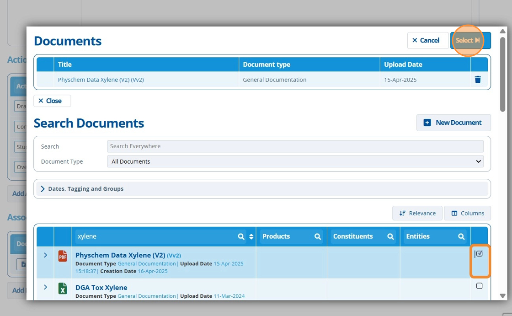Click the scrollbar down arrow
The width and height of the screenshot is (512, 316).
pyautogui.click(x=503, y=296)
